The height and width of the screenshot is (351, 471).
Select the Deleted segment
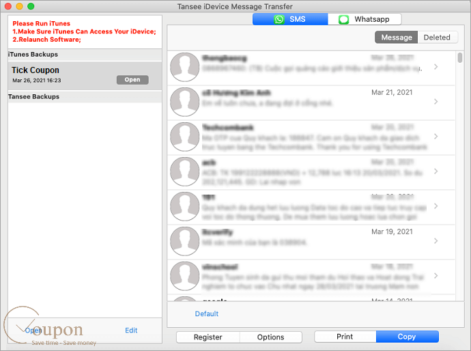pos(437,38)
